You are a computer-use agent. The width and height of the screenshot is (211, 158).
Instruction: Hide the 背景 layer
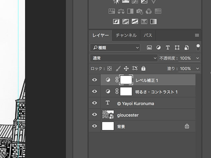95,126
